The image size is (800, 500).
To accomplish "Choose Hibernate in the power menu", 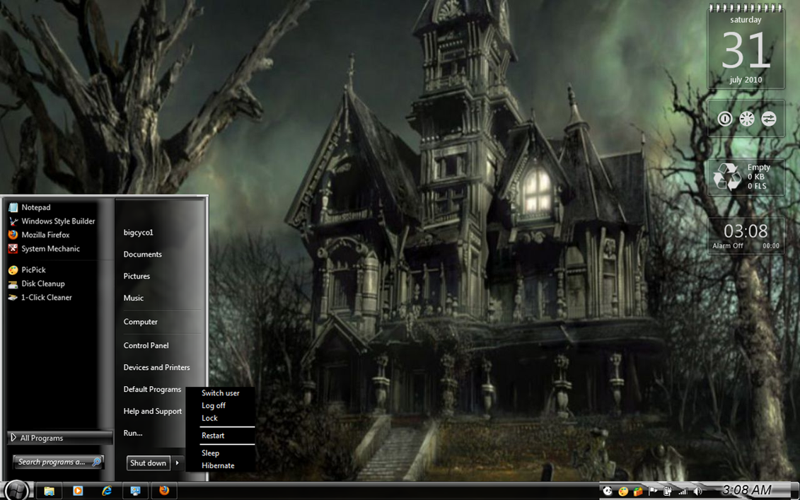I will click(218, 465).
